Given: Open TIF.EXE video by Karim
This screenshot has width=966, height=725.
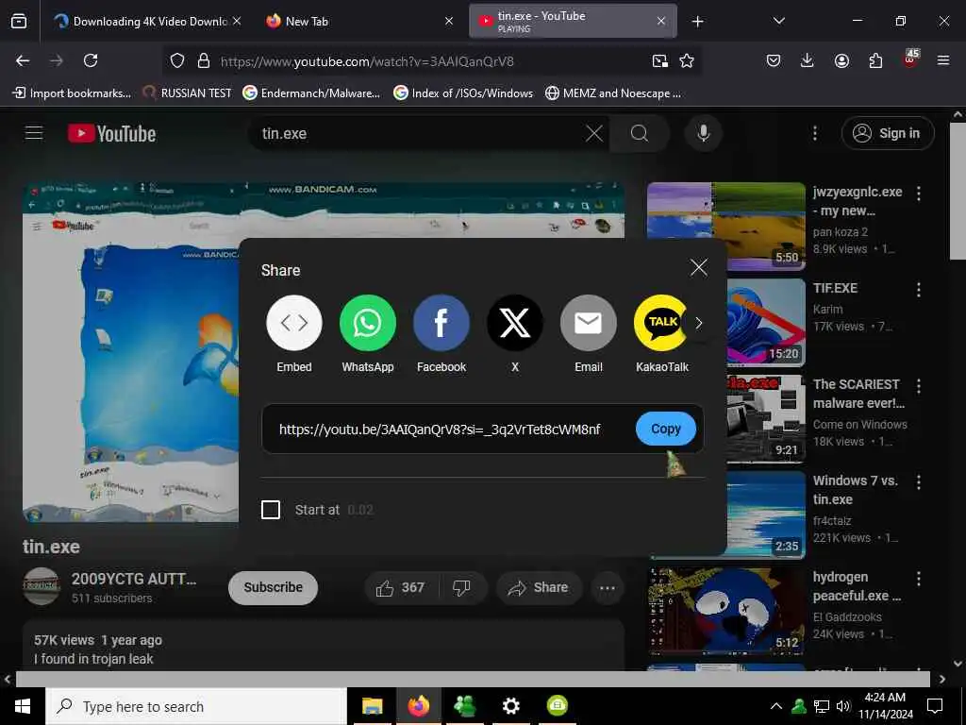Looking at the screenshot, I should click(766, 323).
